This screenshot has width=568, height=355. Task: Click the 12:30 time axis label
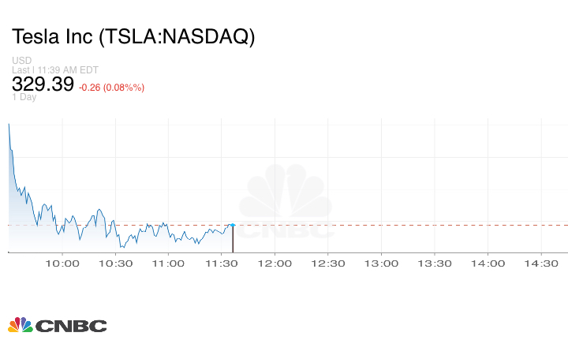(328, 263)
